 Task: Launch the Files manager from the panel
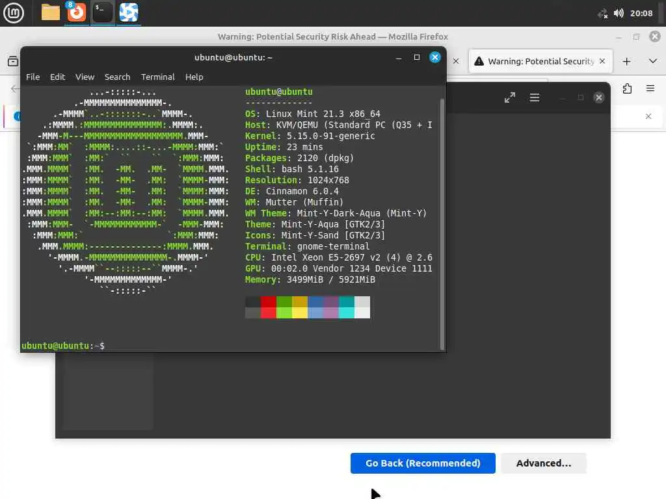(51, 13)
